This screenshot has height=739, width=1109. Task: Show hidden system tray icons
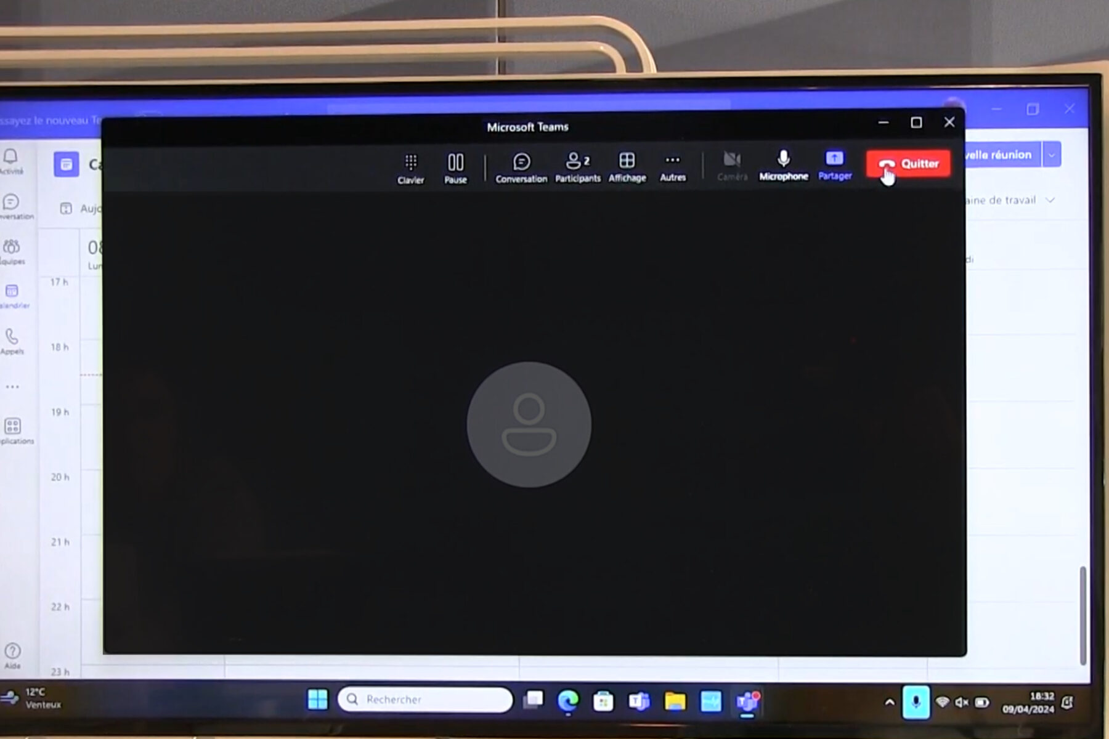coord(889,702)
